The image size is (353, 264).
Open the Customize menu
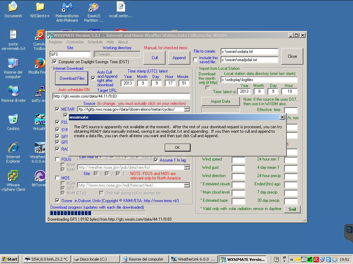click(75, 42)
